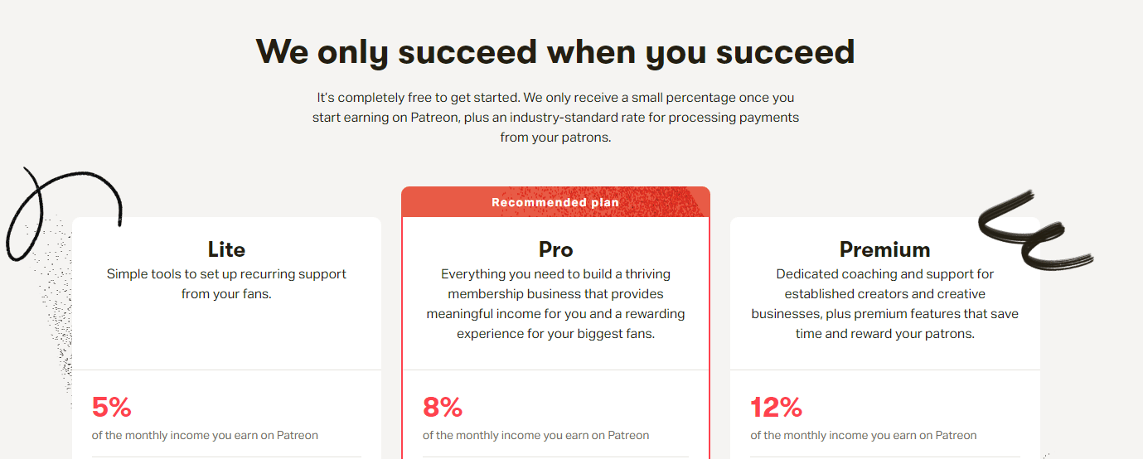Click the Premium plan title
This screenshot has width=1143, height=459.
tap(884, 249)
